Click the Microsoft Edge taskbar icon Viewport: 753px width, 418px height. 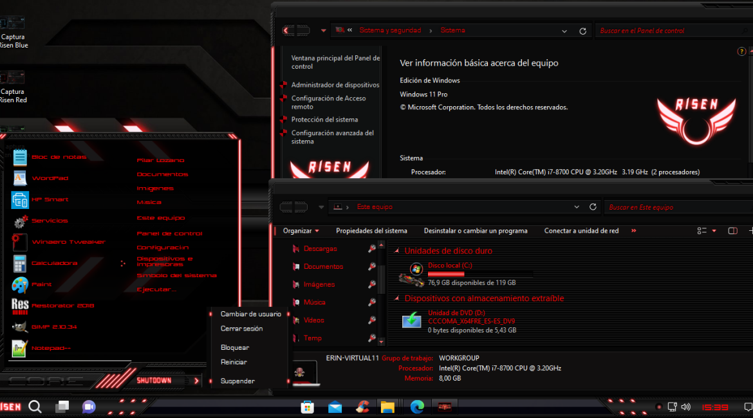coord(417,406)
